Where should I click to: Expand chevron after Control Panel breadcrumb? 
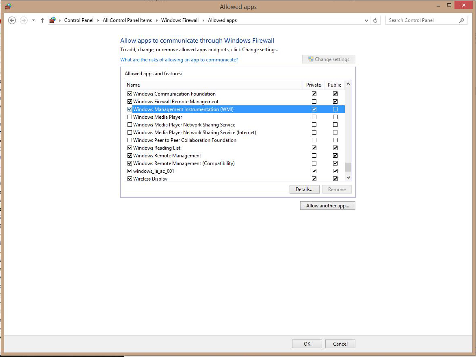(x=98, y=20)
